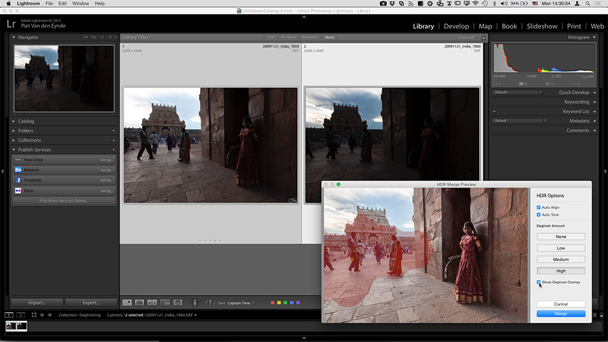Image resolution: width=608 pixels, height=342 pixels.
Task: Expand the Collections panel
Action: (13, 141)
